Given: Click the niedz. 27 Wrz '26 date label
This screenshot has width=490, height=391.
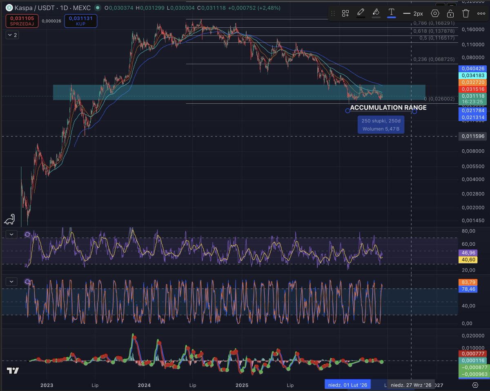Looking at the screenshot, I should [x=411, y=384].
